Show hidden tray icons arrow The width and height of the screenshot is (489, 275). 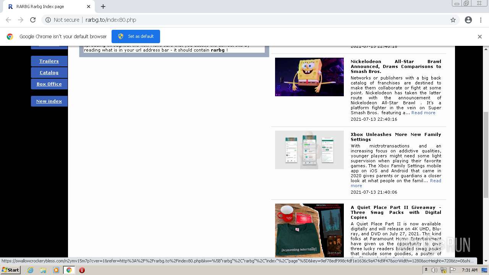426,270
